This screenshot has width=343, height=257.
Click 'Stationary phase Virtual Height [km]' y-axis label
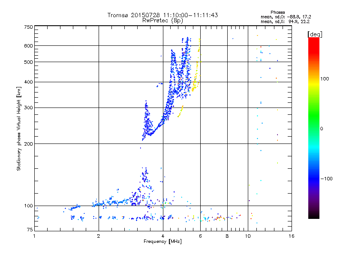tap(19, 129)
